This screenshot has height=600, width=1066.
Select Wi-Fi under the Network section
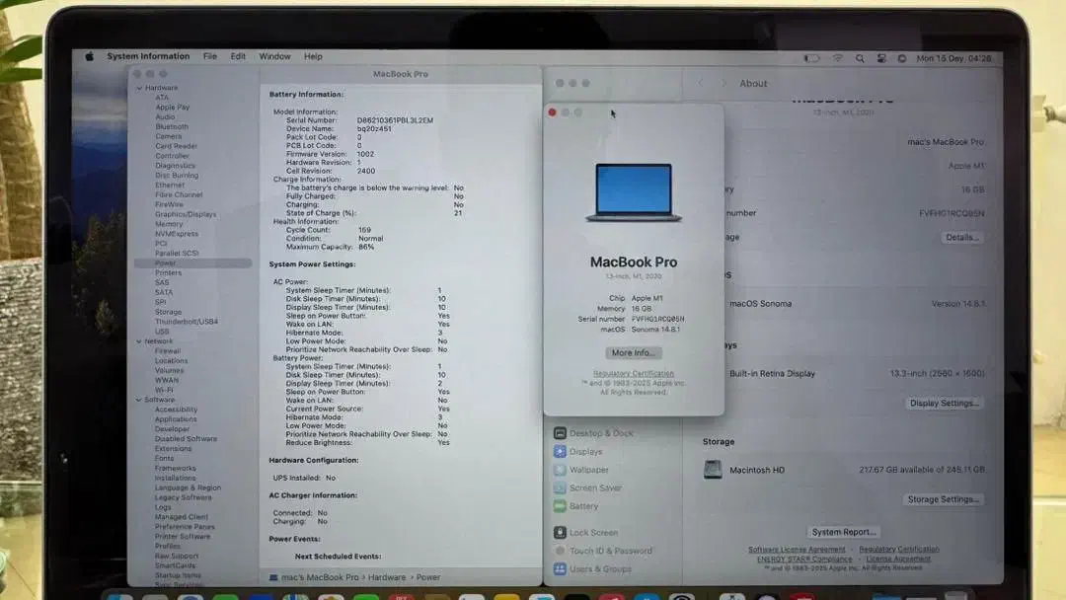pos(163,389)
